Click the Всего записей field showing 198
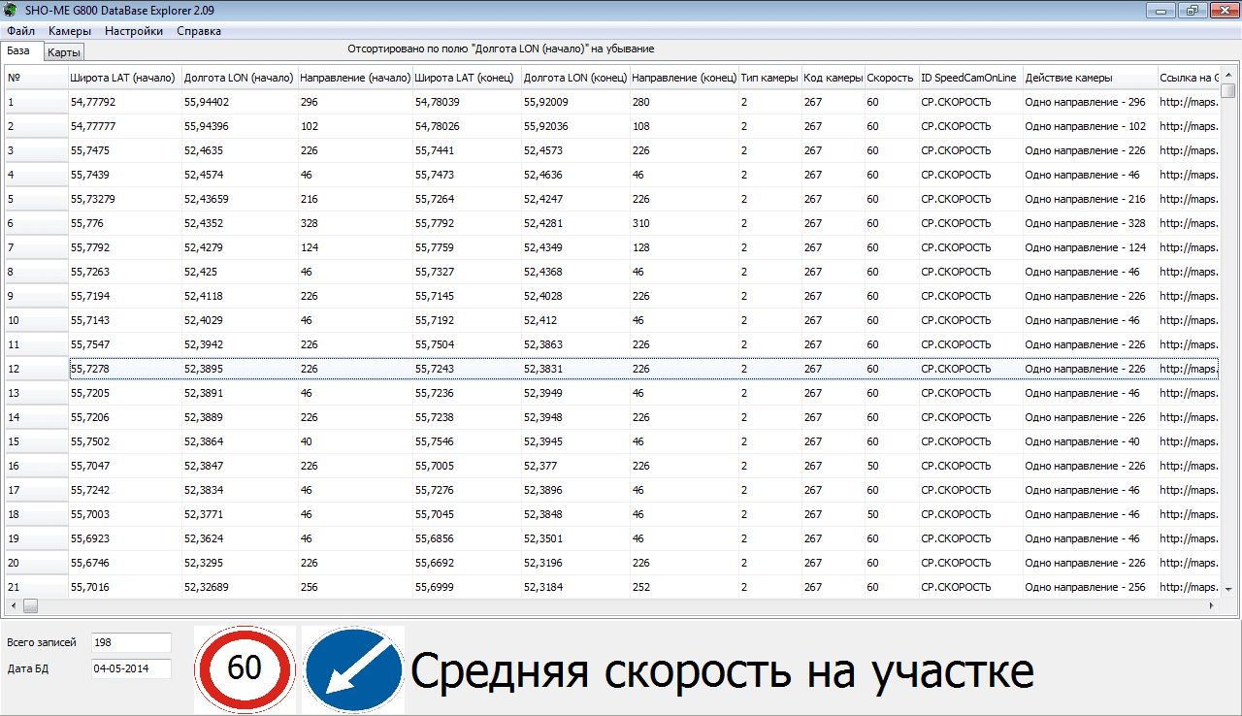Viewport: 1242px width, 716px height. pos(131,642)
